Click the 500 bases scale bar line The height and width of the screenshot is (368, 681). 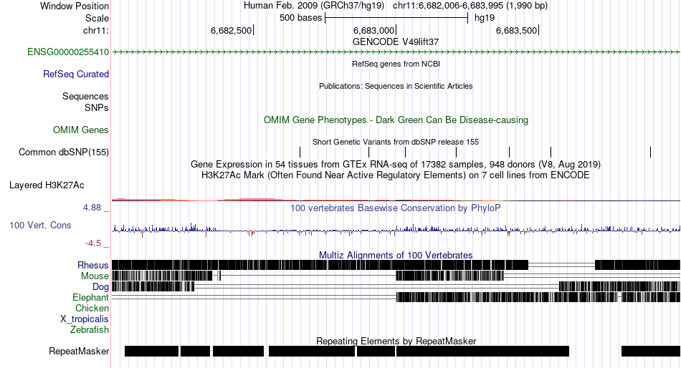(x=396, y=18)
